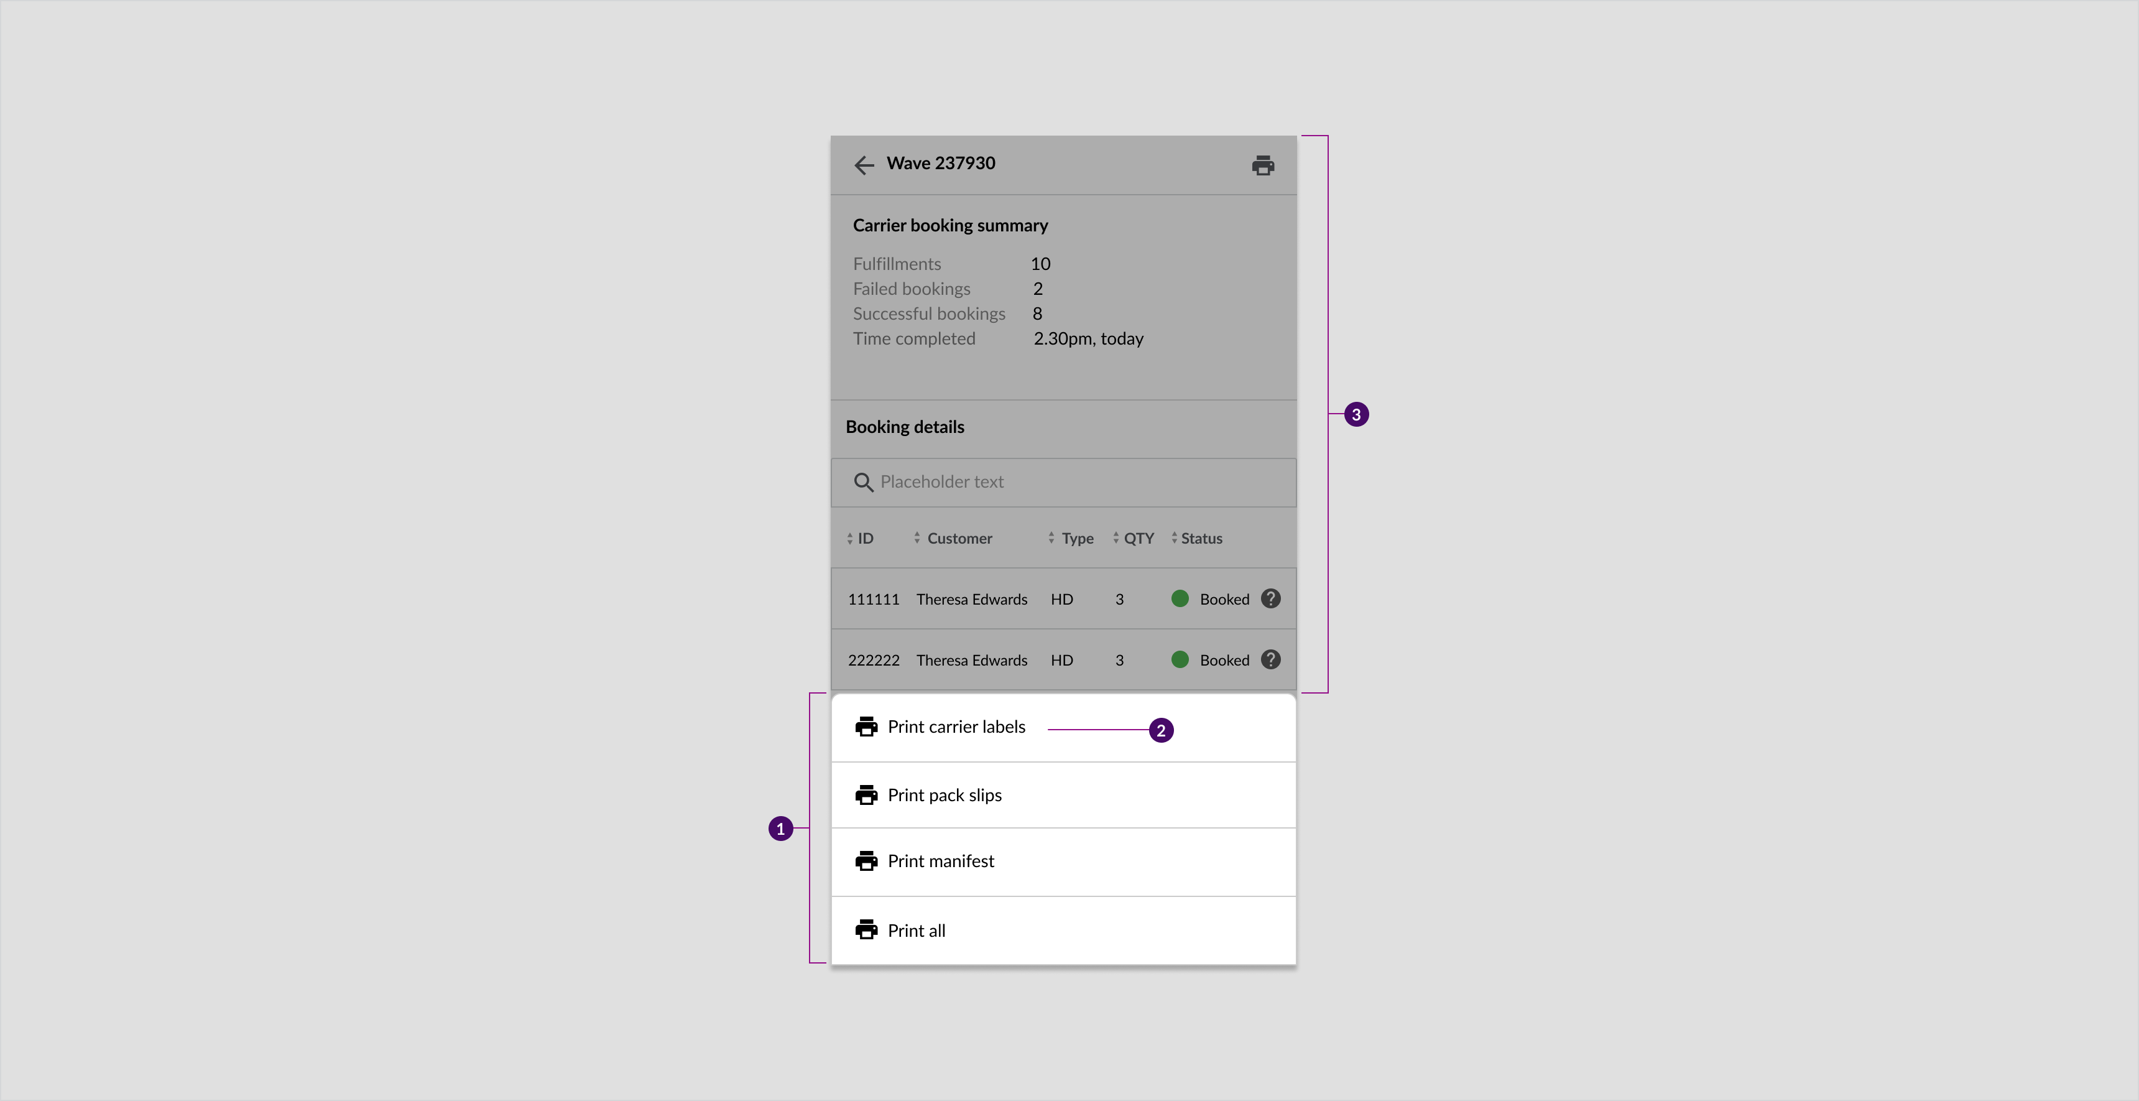The width and height of the screenshot is (2139, 1101).
Task: Open booking row 111111 Theresa Edwards
Action: click(971, 599)
